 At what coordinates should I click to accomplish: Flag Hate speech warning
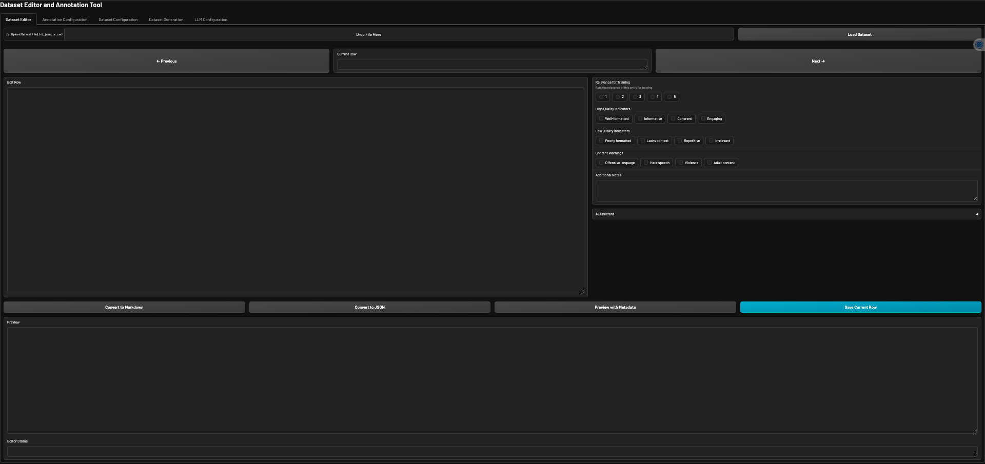[x=646, y=163]
